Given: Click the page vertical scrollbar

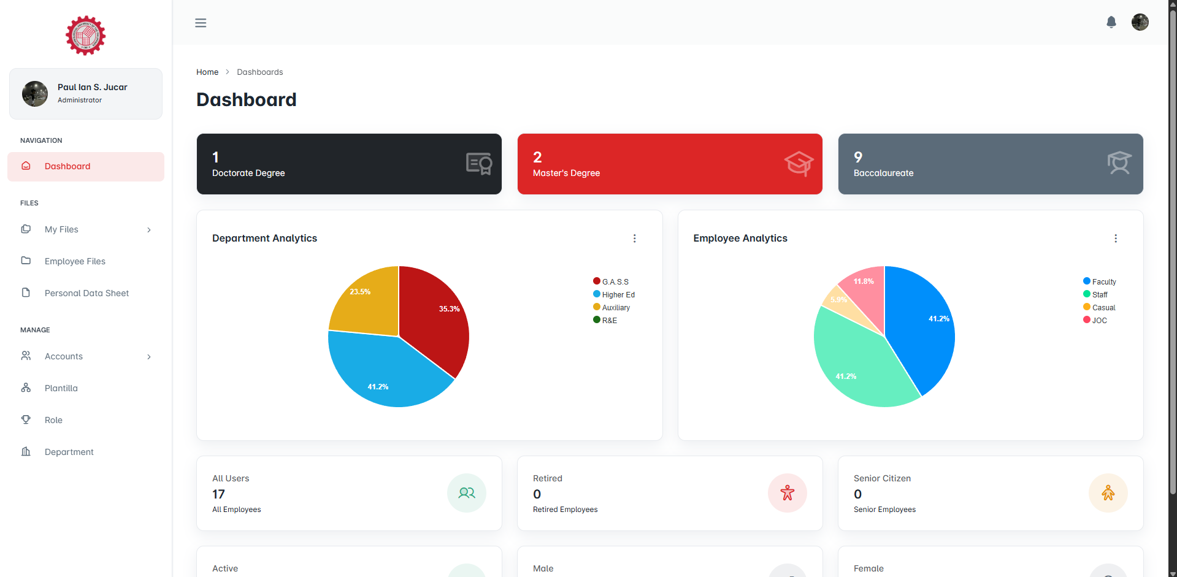Looking at the screenshot, I should [1173, 251].
